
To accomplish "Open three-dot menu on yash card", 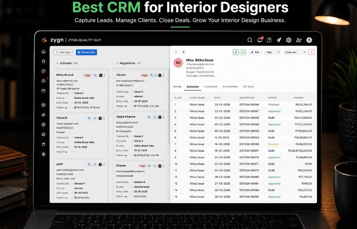I will (x=104, y=164).
